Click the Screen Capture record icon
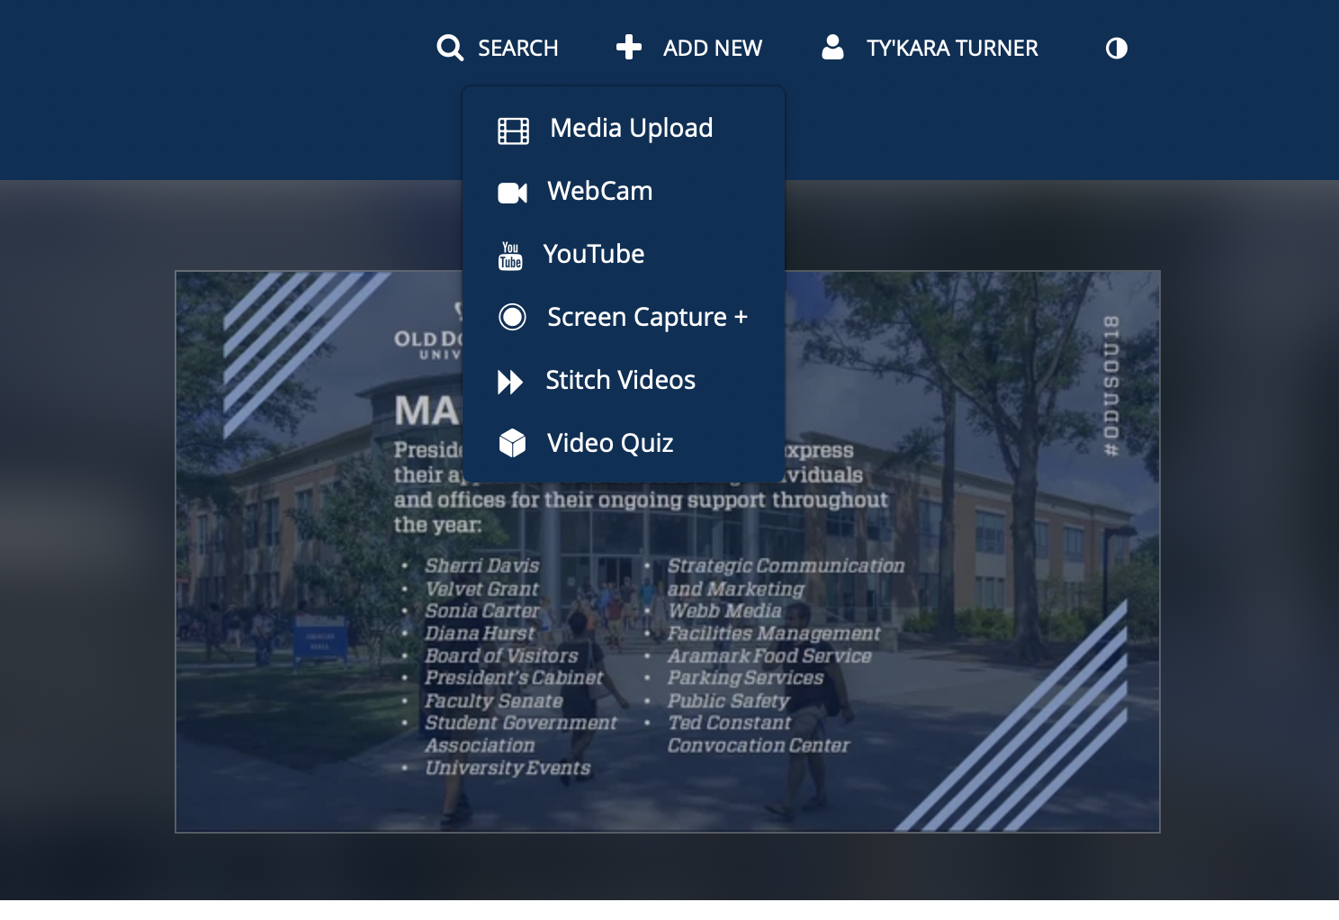The height and width of the screenshot is (920, 1339). (x=512, y=317)
